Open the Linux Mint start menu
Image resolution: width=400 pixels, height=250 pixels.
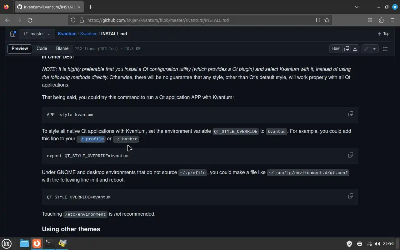click(x=7, y=243)
